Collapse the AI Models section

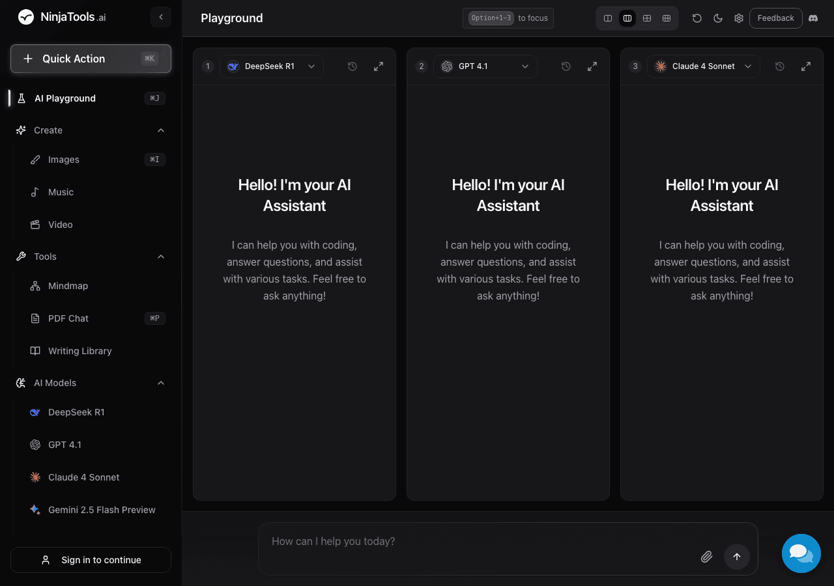pos(161,383)
